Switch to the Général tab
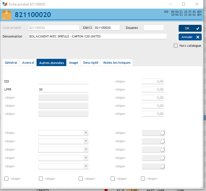 (11, 63)
